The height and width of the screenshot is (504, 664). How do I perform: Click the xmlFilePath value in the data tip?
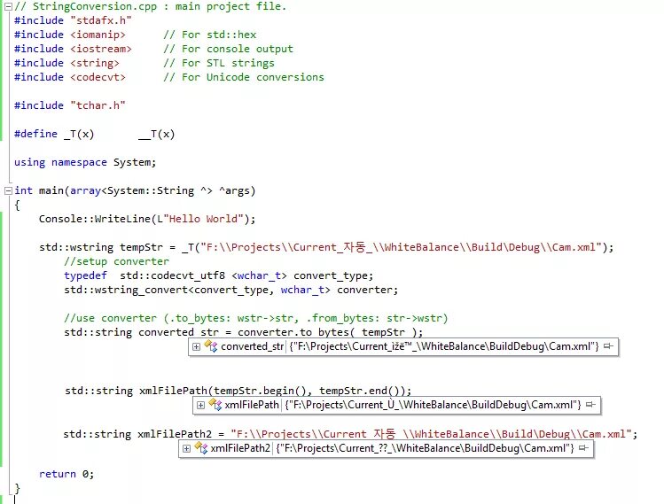(433, 405)
